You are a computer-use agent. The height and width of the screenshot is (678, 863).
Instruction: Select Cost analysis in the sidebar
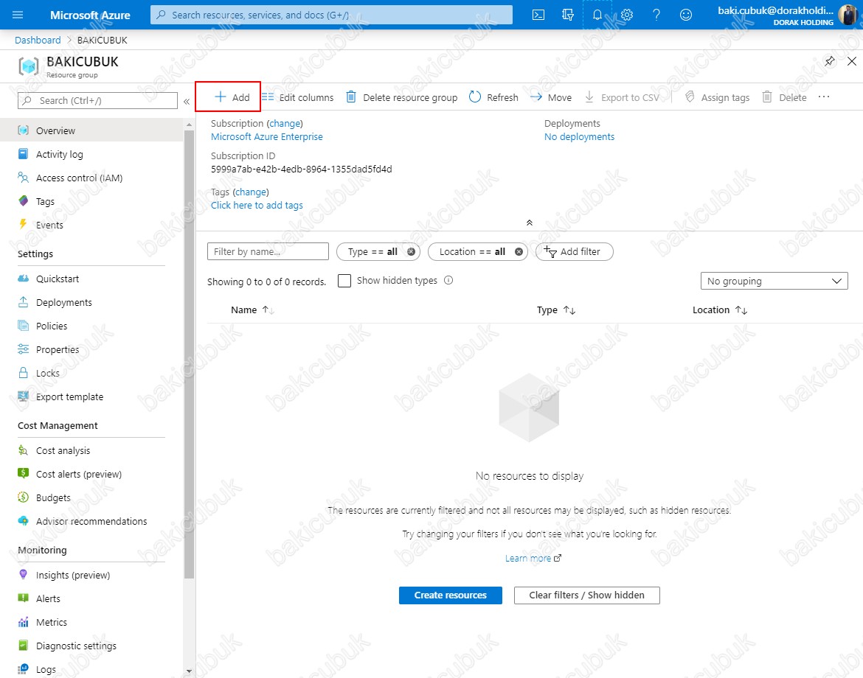(63, 450)
